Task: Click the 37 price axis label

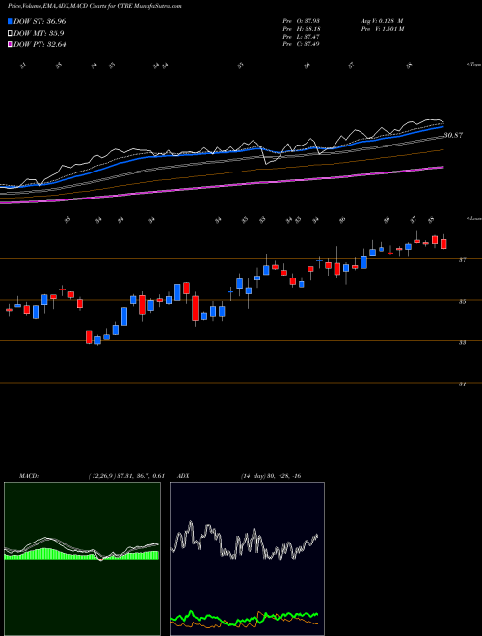Action: [462, 260]
